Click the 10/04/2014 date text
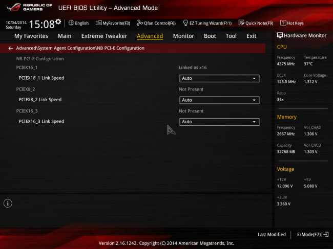This screenshot has width=333, height=249. pyautogui.click(x=16, y=22)
